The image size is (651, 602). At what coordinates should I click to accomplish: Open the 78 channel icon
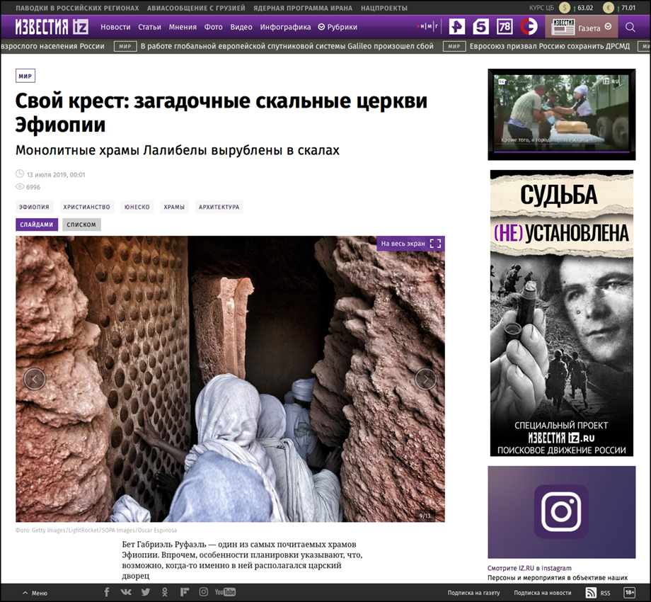505,27
